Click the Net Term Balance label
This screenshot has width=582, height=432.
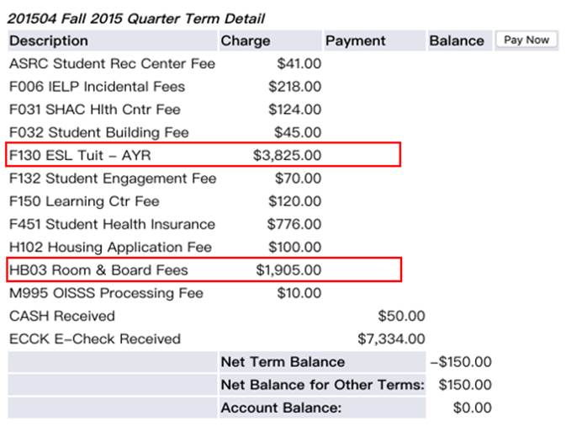tap(283, 362)
